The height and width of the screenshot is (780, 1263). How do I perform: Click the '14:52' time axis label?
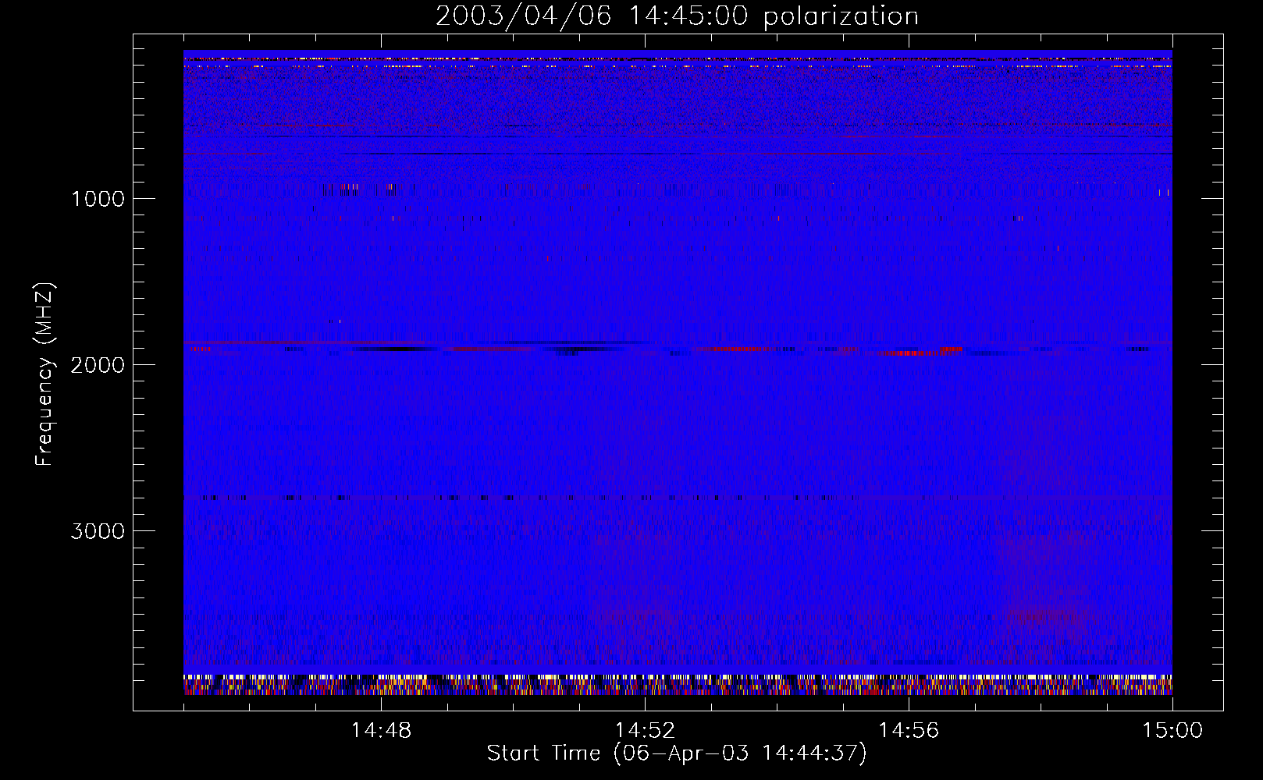point(645,731)
